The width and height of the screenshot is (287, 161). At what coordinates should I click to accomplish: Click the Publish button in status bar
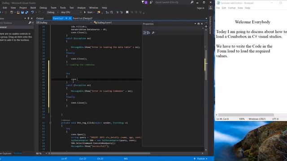pos(200,159)
